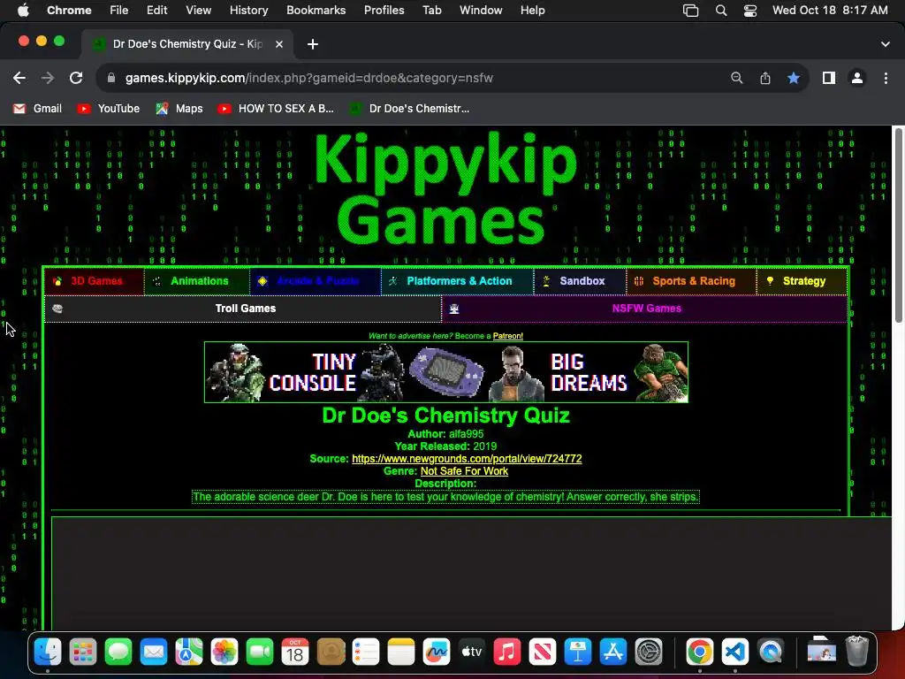Close the Dr Doe's Chemistry Quiz tab
The image size is (905, 679).
(x=278, y=44)
